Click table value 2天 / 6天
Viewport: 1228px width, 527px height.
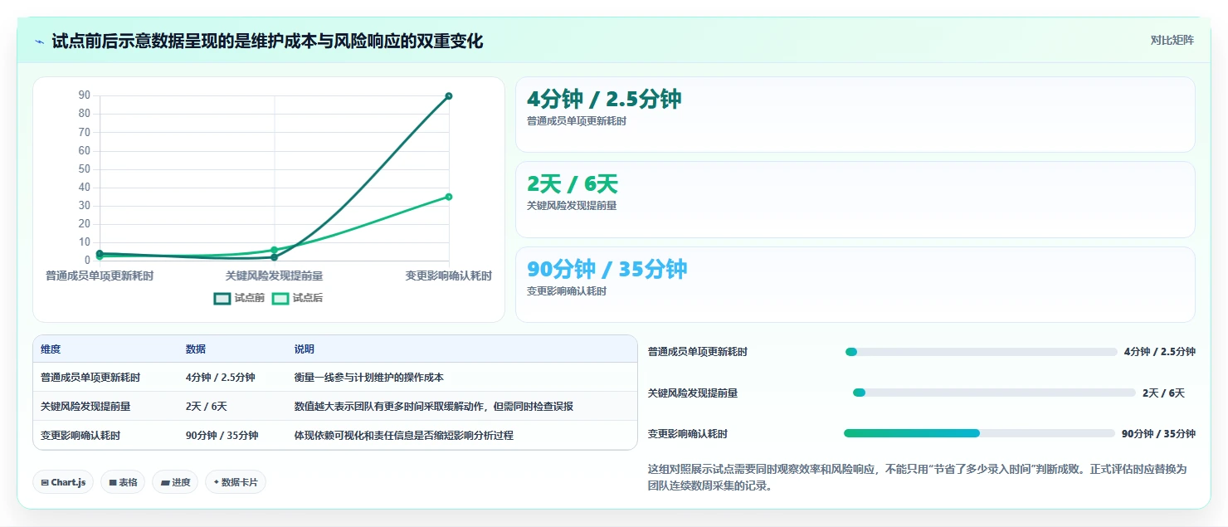pyautogui.click(x=207, y=407)
